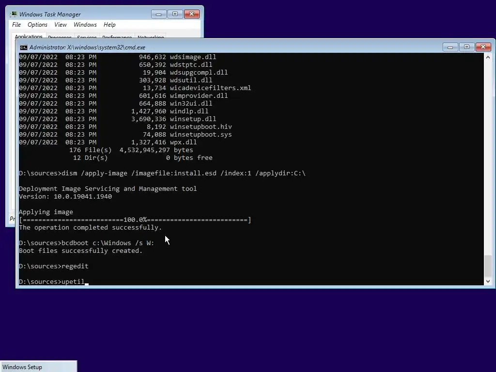This screenshot has width=496, height=372.
Task: Open the View menu in Task Manager
Action: click(x=61, y=25)
